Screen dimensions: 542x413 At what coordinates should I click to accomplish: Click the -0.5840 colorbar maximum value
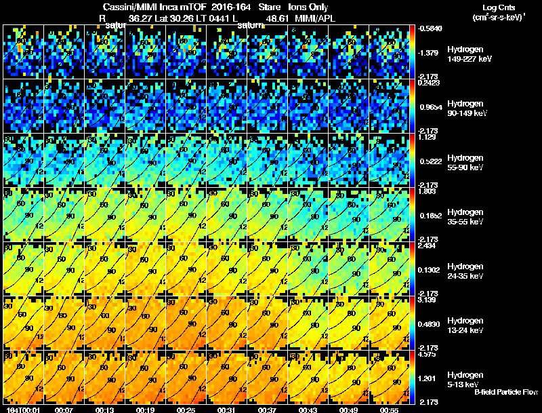click(430, 28)
